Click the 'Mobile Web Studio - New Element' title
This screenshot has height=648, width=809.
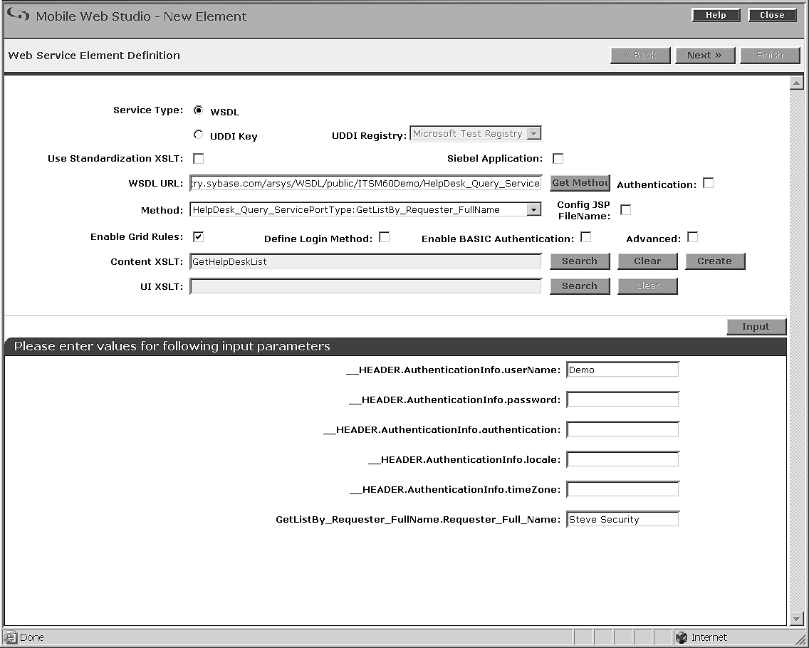[142, 16]
